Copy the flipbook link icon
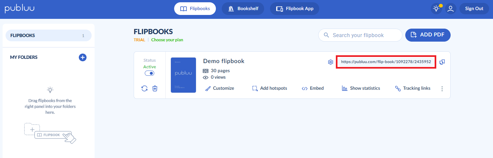 click(x=442, y=62)
